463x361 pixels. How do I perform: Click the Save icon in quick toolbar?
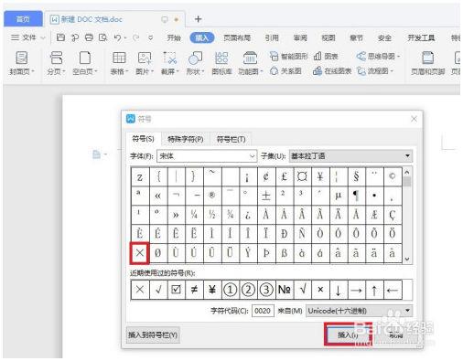click(60, 37)
